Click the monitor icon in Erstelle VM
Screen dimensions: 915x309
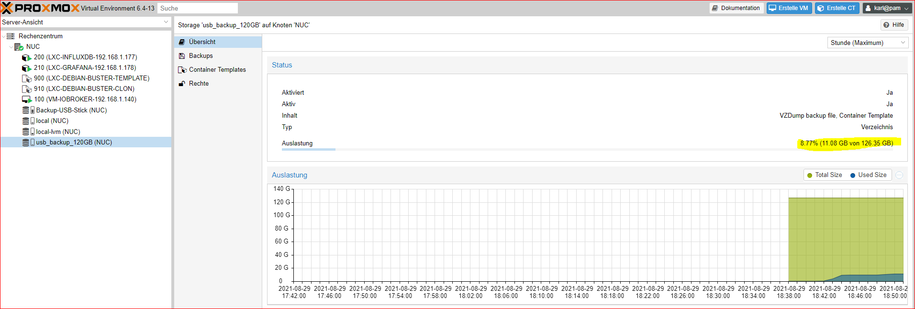click(772, 8)
